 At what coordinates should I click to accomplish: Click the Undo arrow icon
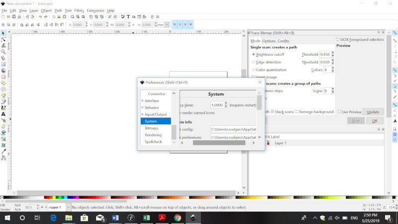pyautogui.click(x=40, y=17)
